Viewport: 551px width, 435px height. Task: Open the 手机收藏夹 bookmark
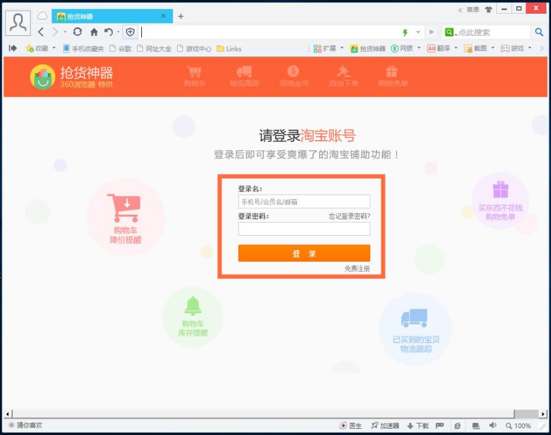[x=84, y=48]
